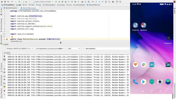Revert changes with the undo arrow icon

click(x=109, y=2)
